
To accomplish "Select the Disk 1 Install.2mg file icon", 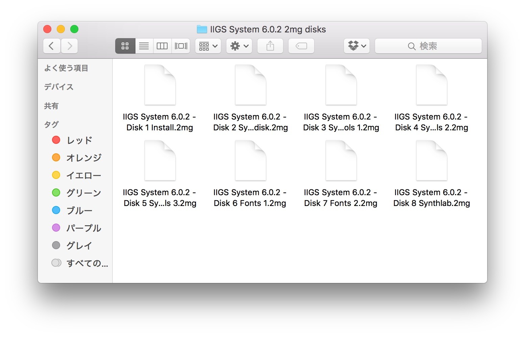I will click(x=160, y=85).
